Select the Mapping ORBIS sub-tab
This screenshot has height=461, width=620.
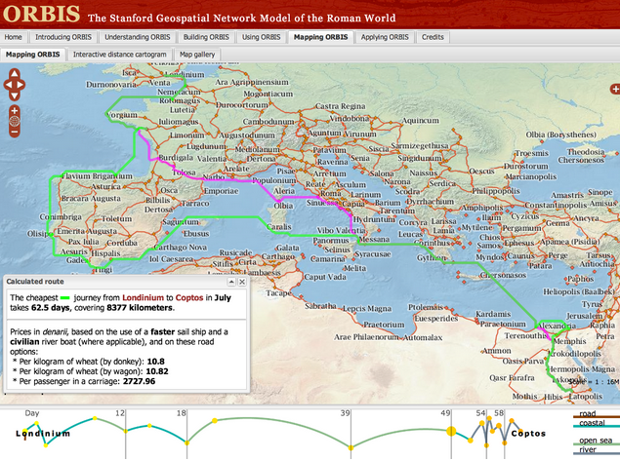[33, 55]
